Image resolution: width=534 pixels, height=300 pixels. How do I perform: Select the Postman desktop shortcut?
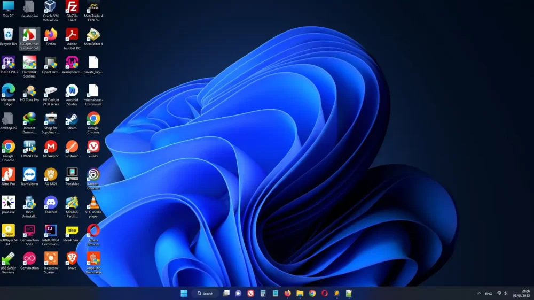72,149
